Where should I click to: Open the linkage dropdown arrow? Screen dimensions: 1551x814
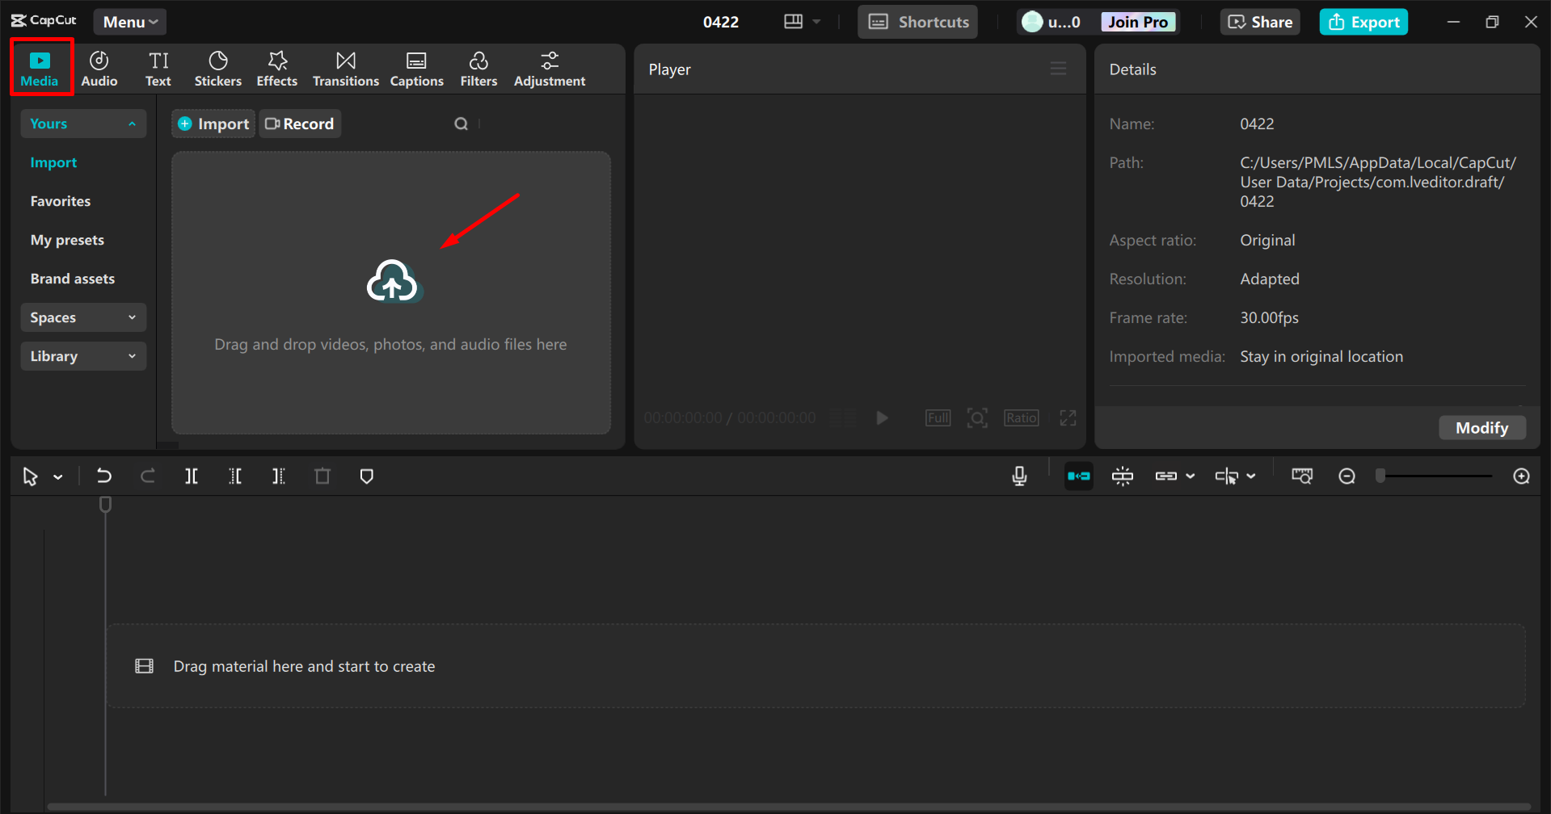1191,476
